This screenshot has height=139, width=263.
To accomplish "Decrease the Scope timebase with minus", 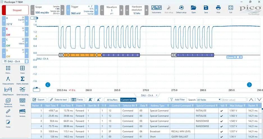I will point(32,10).
